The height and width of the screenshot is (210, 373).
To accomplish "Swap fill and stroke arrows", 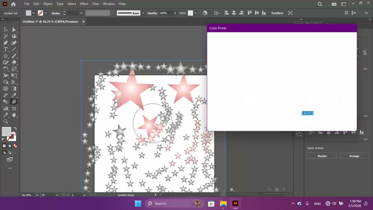I will pos(15,129).
